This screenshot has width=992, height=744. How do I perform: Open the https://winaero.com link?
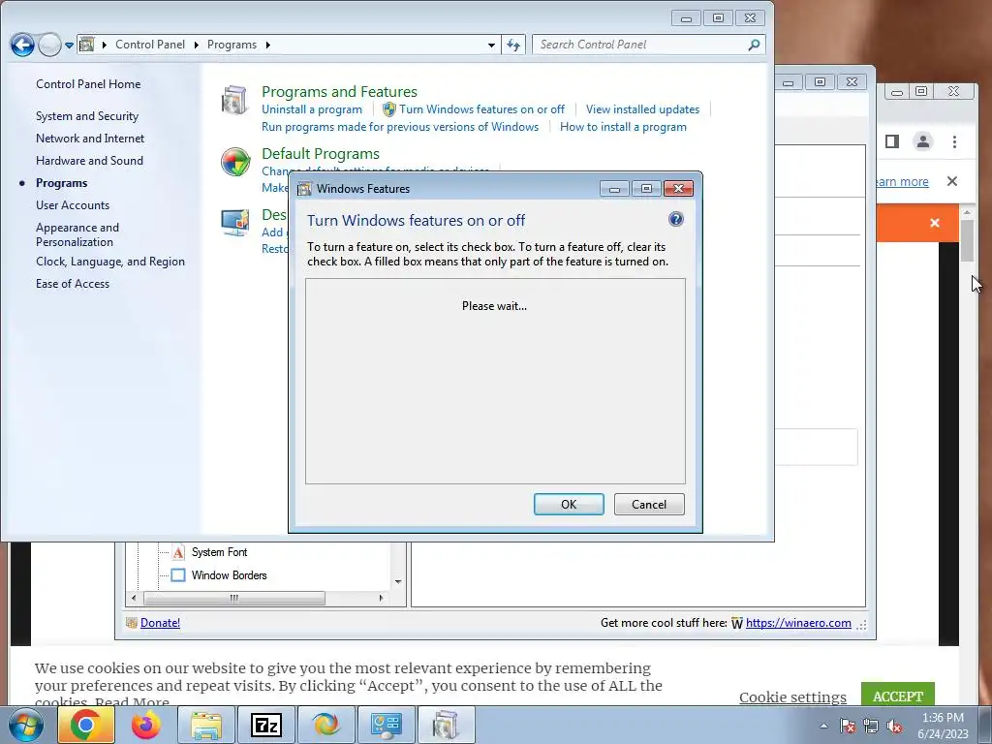coord(798,623)
